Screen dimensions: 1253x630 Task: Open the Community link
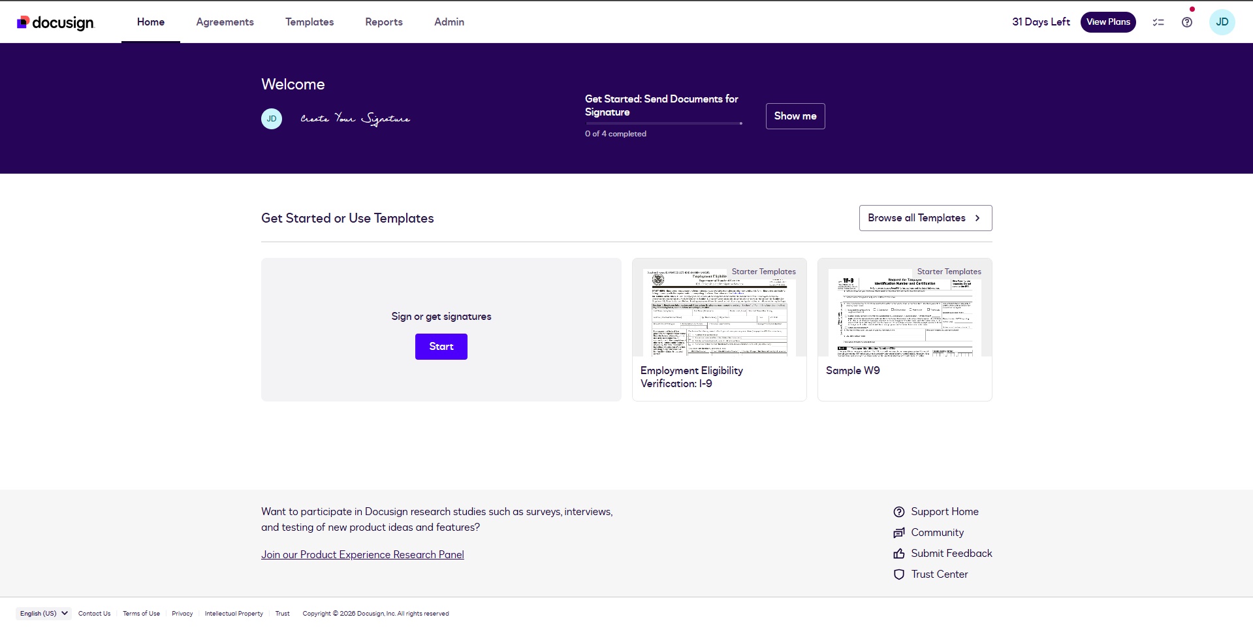[937, 533]
